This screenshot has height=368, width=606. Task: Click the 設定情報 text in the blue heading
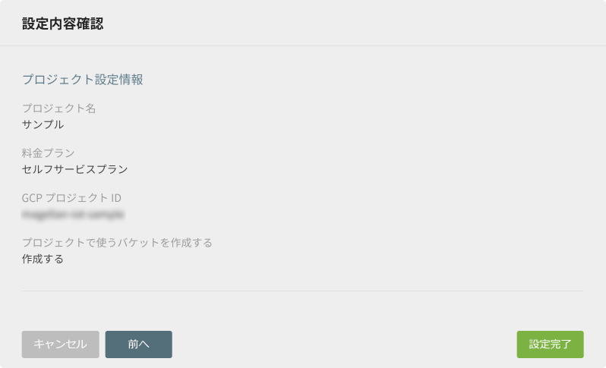[x=119, y=79]
